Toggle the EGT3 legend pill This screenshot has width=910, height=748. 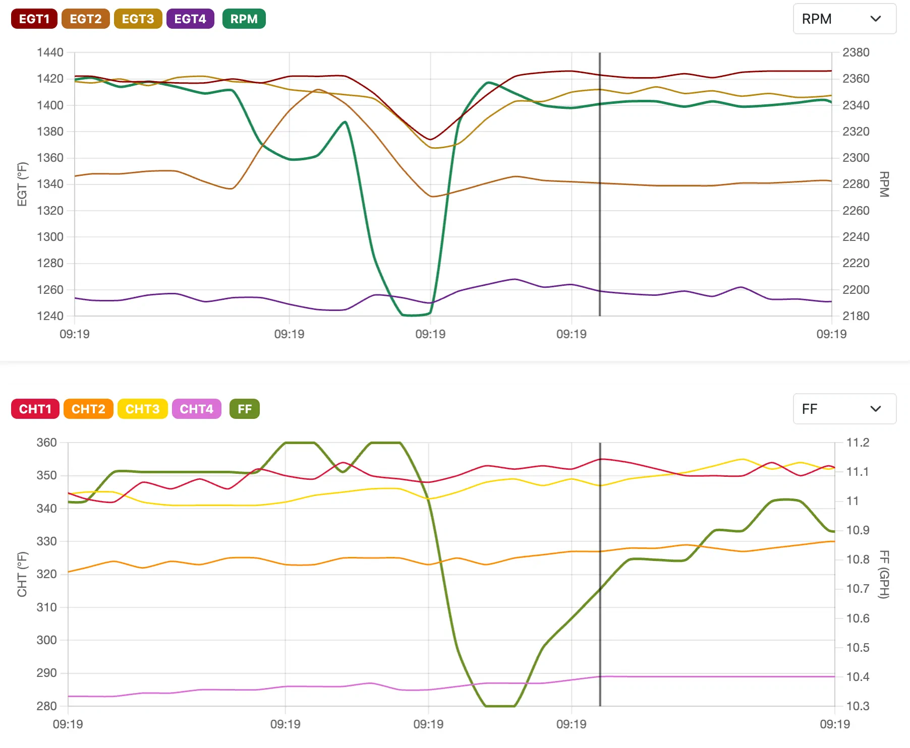(x=138, y=19)
